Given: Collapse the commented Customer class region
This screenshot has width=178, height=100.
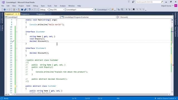Looking at the screenshot, I should [17, 60].
